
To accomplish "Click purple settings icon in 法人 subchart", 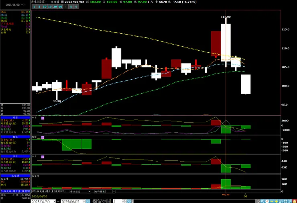I will 43,157.
